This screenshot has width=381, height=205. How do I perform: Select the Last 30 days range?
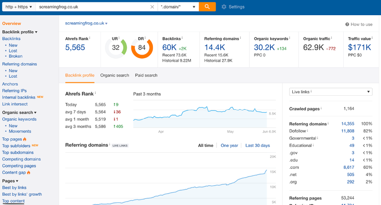coord(257,145)
